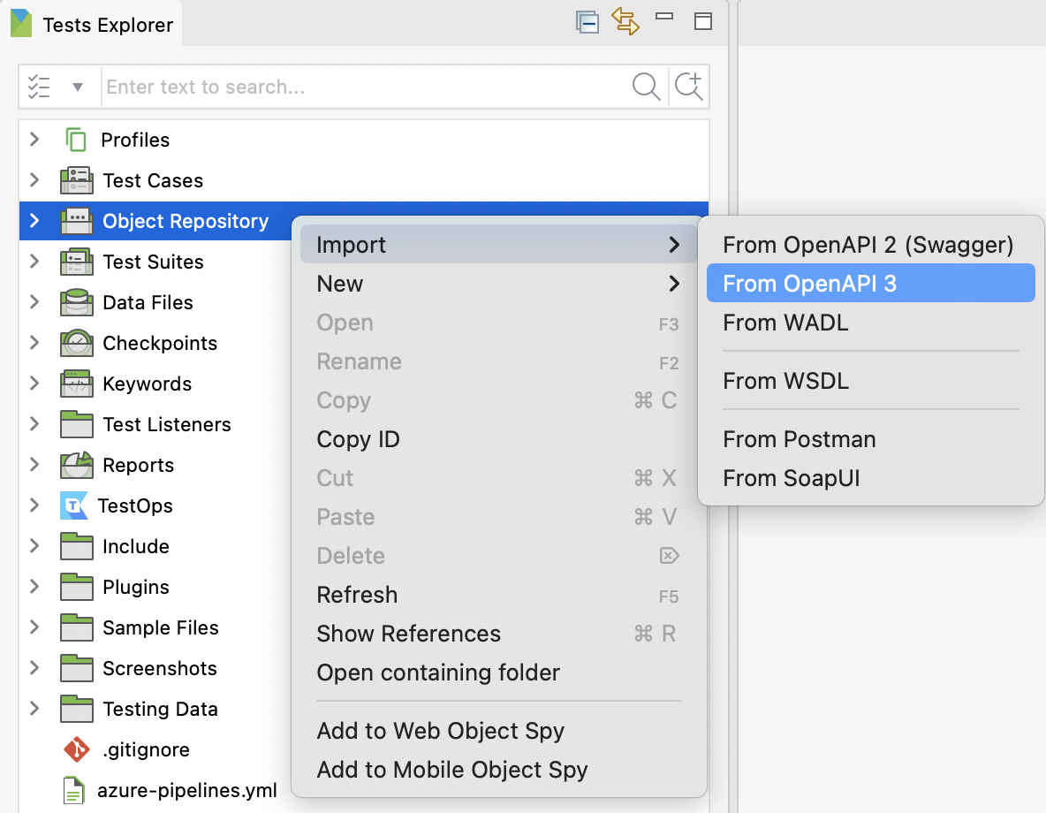Choose Show References menu item
1046x813 pixels.
pos(498,634)
